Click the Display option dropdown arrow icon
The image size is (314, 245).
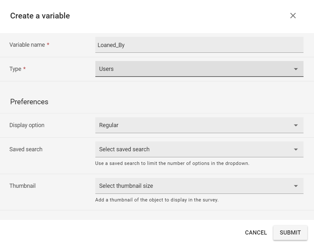coord(296,125)
